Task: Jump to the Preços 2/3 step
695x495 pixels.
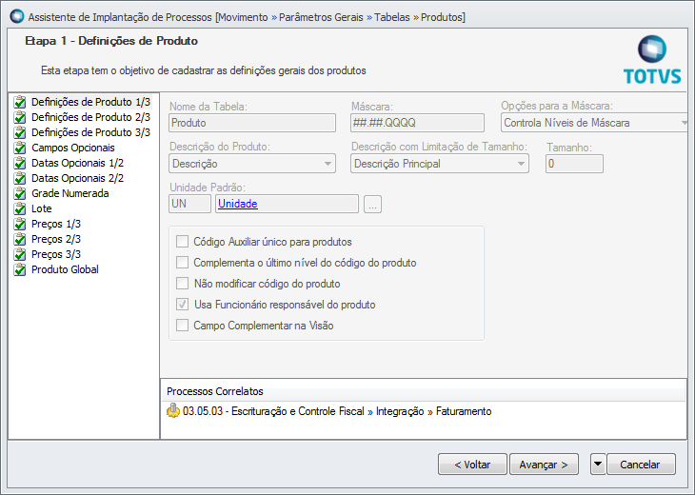Action: [56, 239]
